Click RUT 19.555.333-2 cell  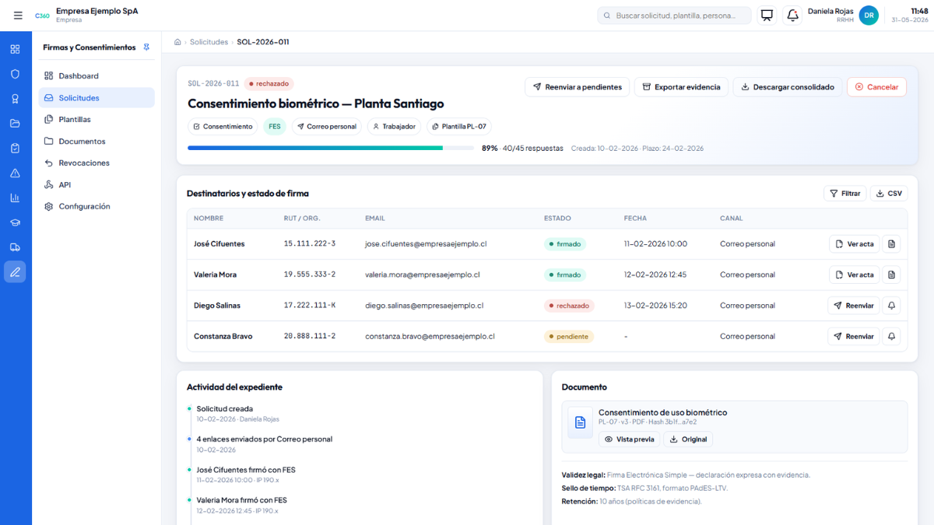coord(310,275)
